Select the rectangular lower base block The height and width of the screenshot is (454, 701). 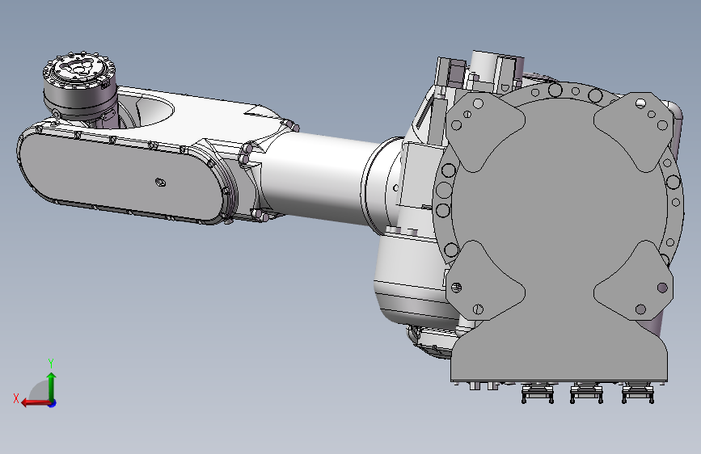pos(559,358)
